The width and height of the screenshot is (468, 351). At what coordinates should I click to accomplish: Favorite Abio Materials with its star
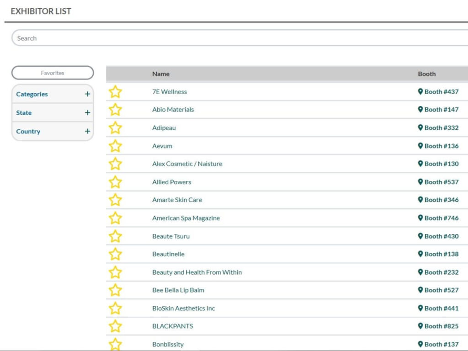(115, 110)
